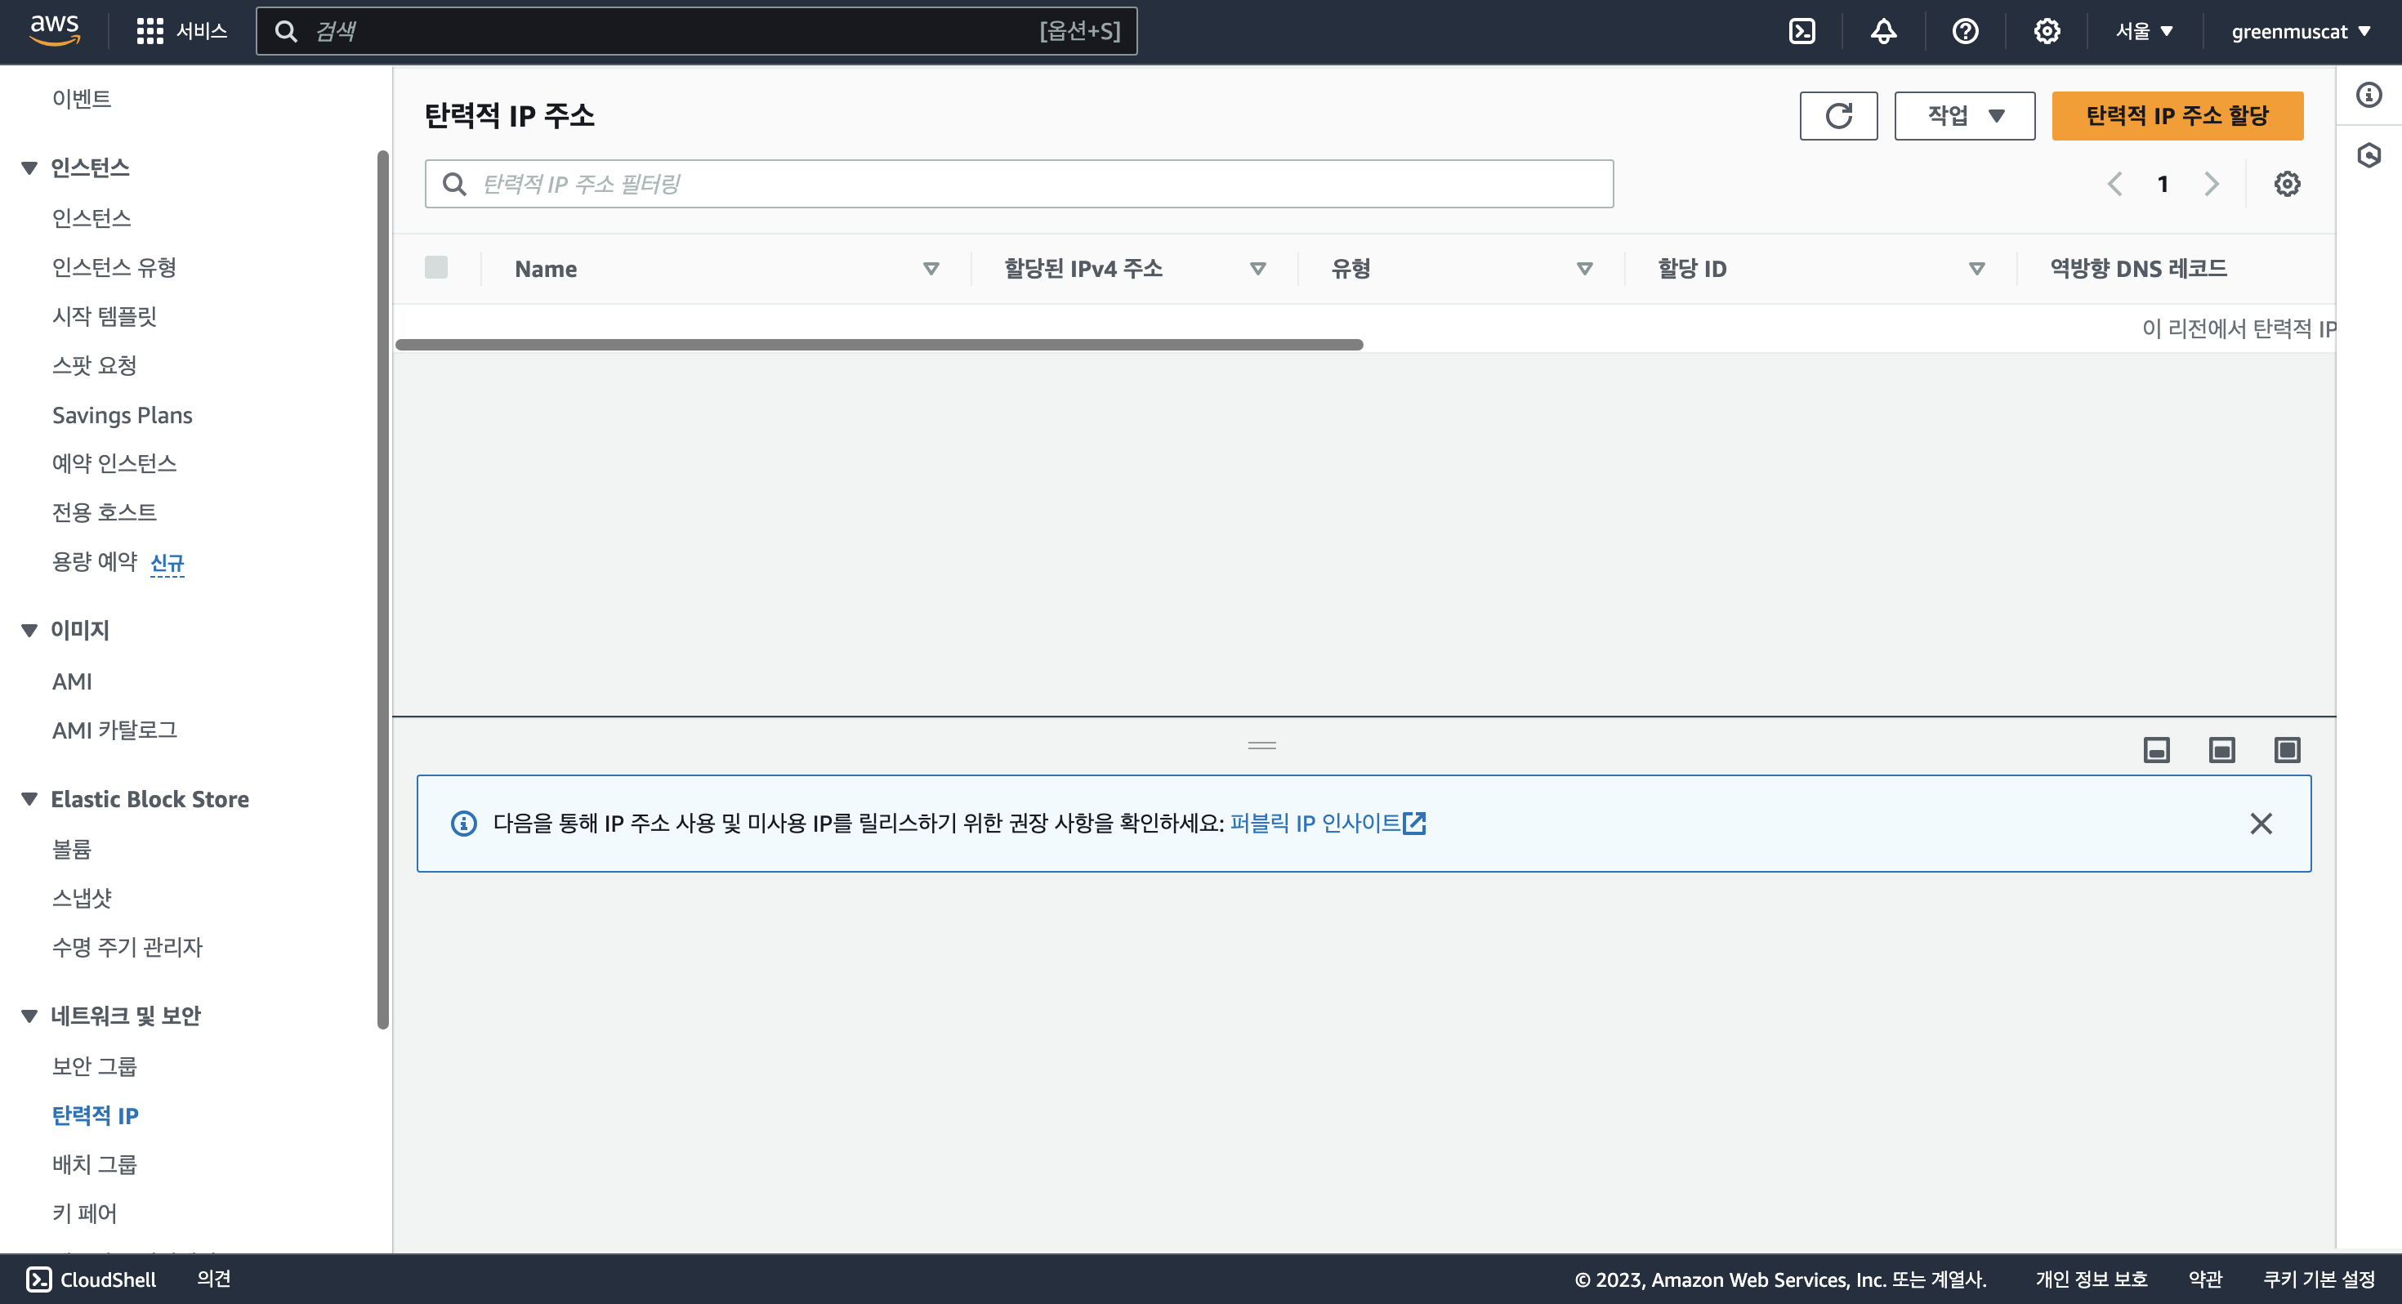This screenshot has height=1304, width=2402.
Task: Click the horizontal table scrollbar
Action: pyautogui.click(x=878, y=345)
